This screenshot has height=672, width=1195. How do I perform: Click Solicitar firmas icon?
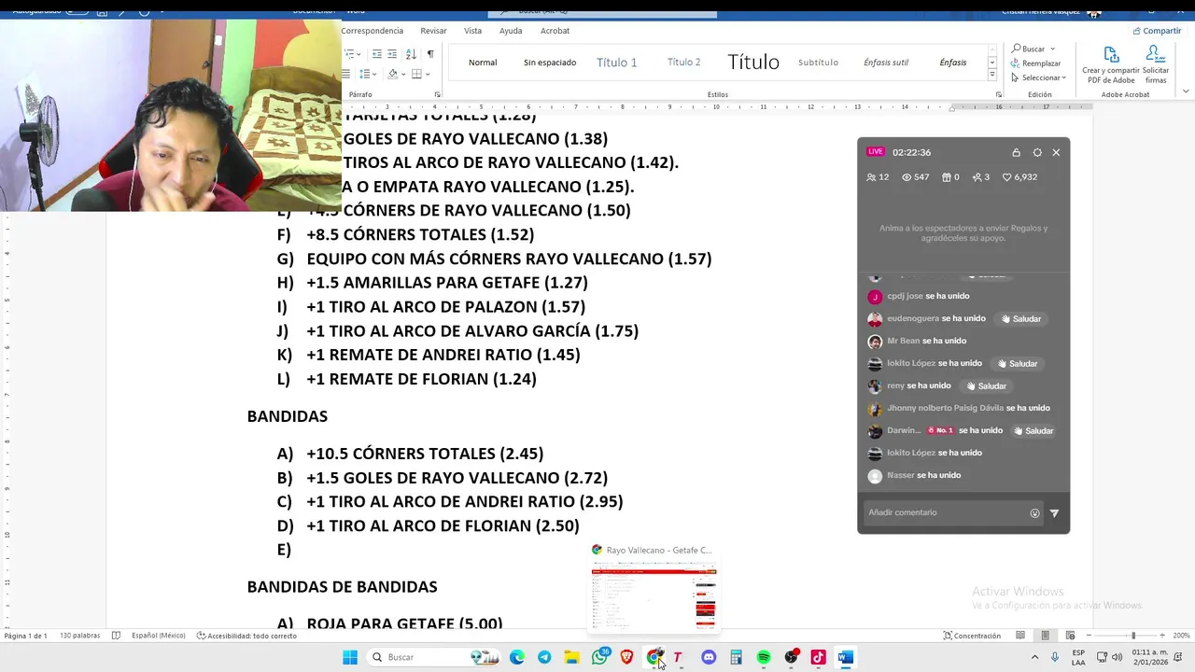tap(1156, 65)
